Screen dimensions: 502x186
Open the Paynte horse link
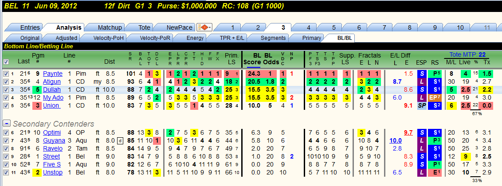click(53, 74)
